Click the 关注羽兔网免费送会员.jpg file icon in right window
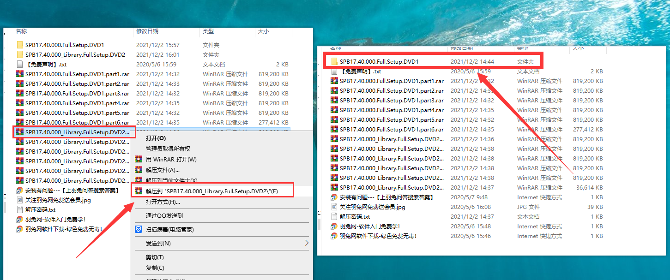Viewport: 670px width, 280px height. click(x=334, y=207)
